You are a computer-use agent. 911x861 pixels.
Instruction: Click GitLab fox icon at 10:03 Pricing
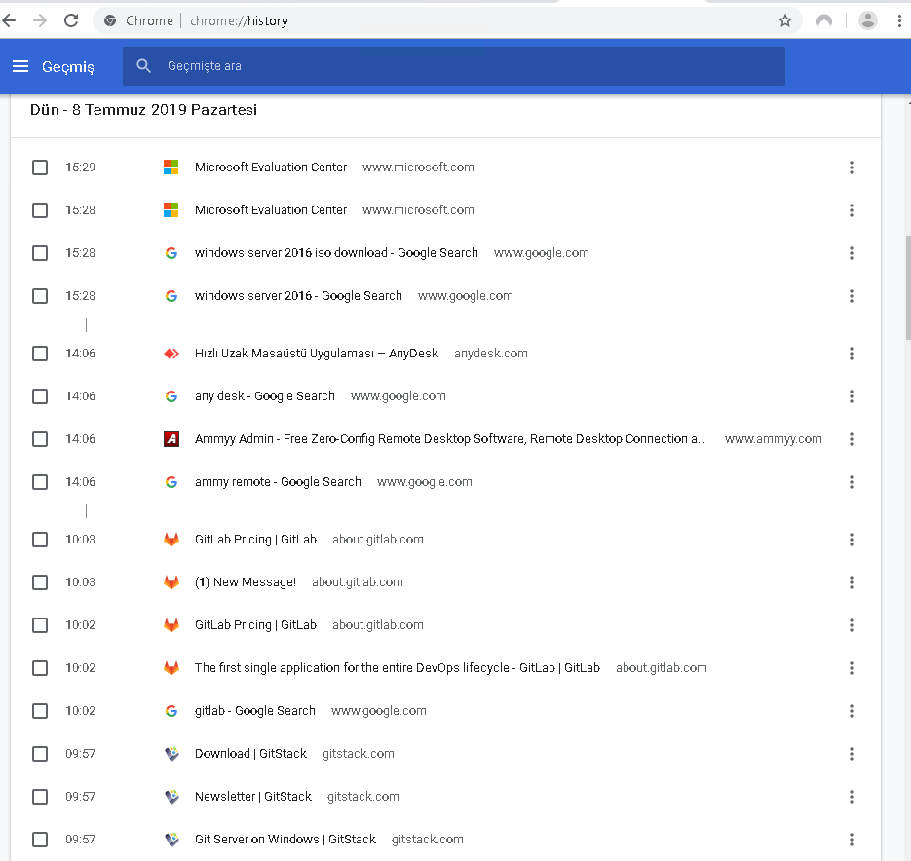(171, 540)
